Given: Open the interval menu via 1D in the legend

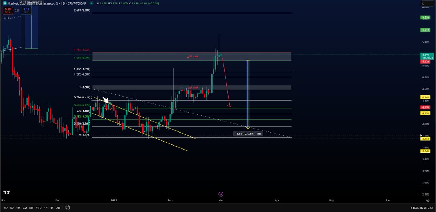Looking at the screenshot, I should coord(64,3).
